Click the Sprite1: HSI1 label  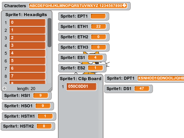pos(17,95)
